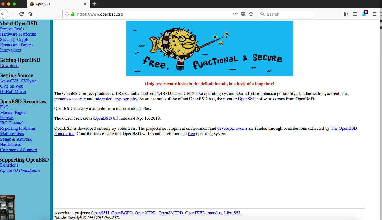The width and height of the screenshot is (382, 220).
Task: Open the Patches link
Action: tap(7, 118)
